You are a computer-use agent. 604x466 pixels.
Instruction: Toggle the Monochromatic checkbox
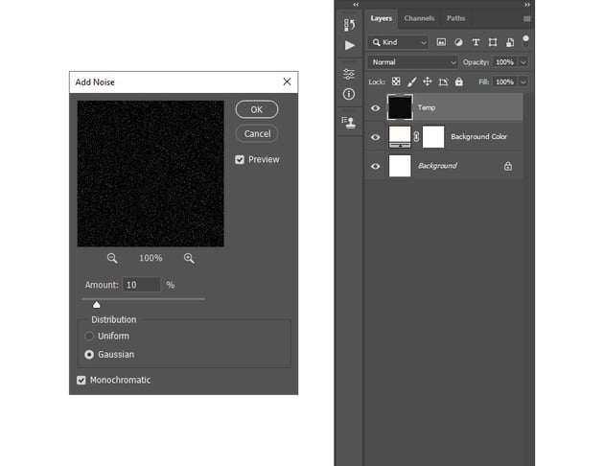[x=81, y=381]
